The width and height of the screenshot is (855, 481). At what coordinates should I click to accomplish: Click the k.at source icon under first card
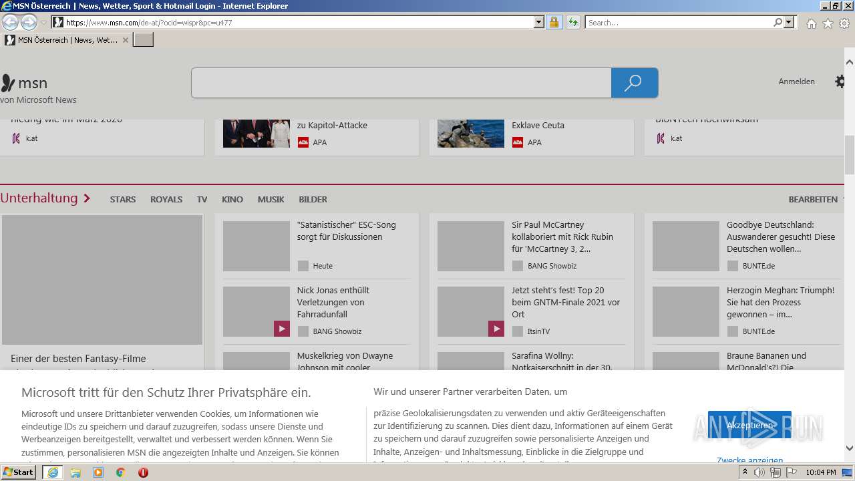point(16,138)
